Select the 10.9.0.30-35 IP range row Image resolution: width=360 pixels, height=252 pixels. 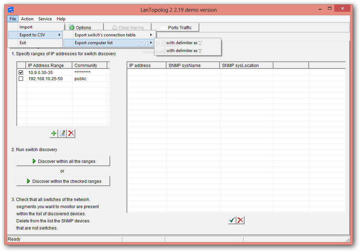coord(62,72)
